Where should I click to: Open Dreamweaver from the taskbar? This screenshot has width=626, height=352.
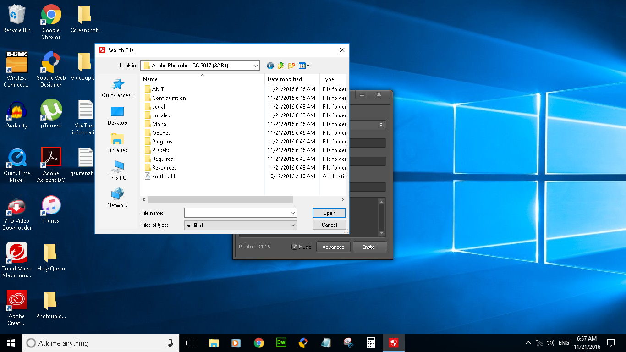click(281, 342)
